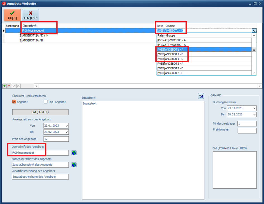This screenshot has width=264, height=204.
Task: Choose [PRIVAT]PWO1000 - A list entry
Action: (171, 40)
